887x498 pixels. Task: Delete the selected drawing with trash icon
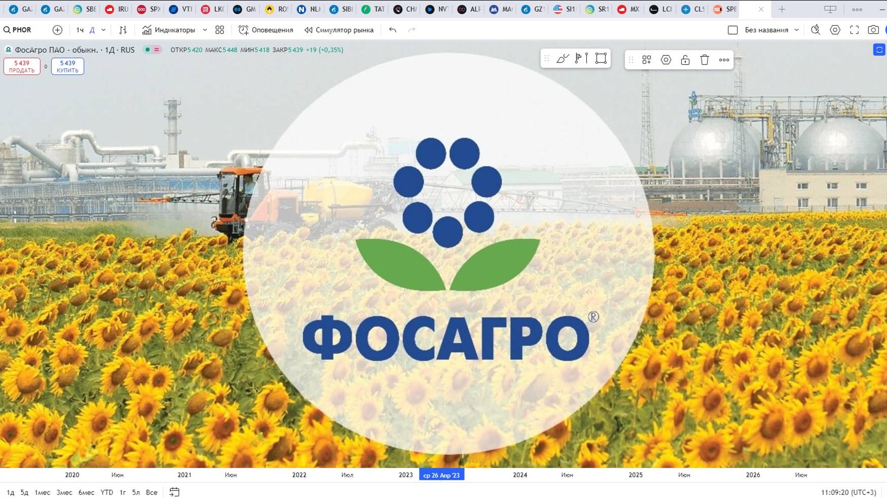[705, 60]
